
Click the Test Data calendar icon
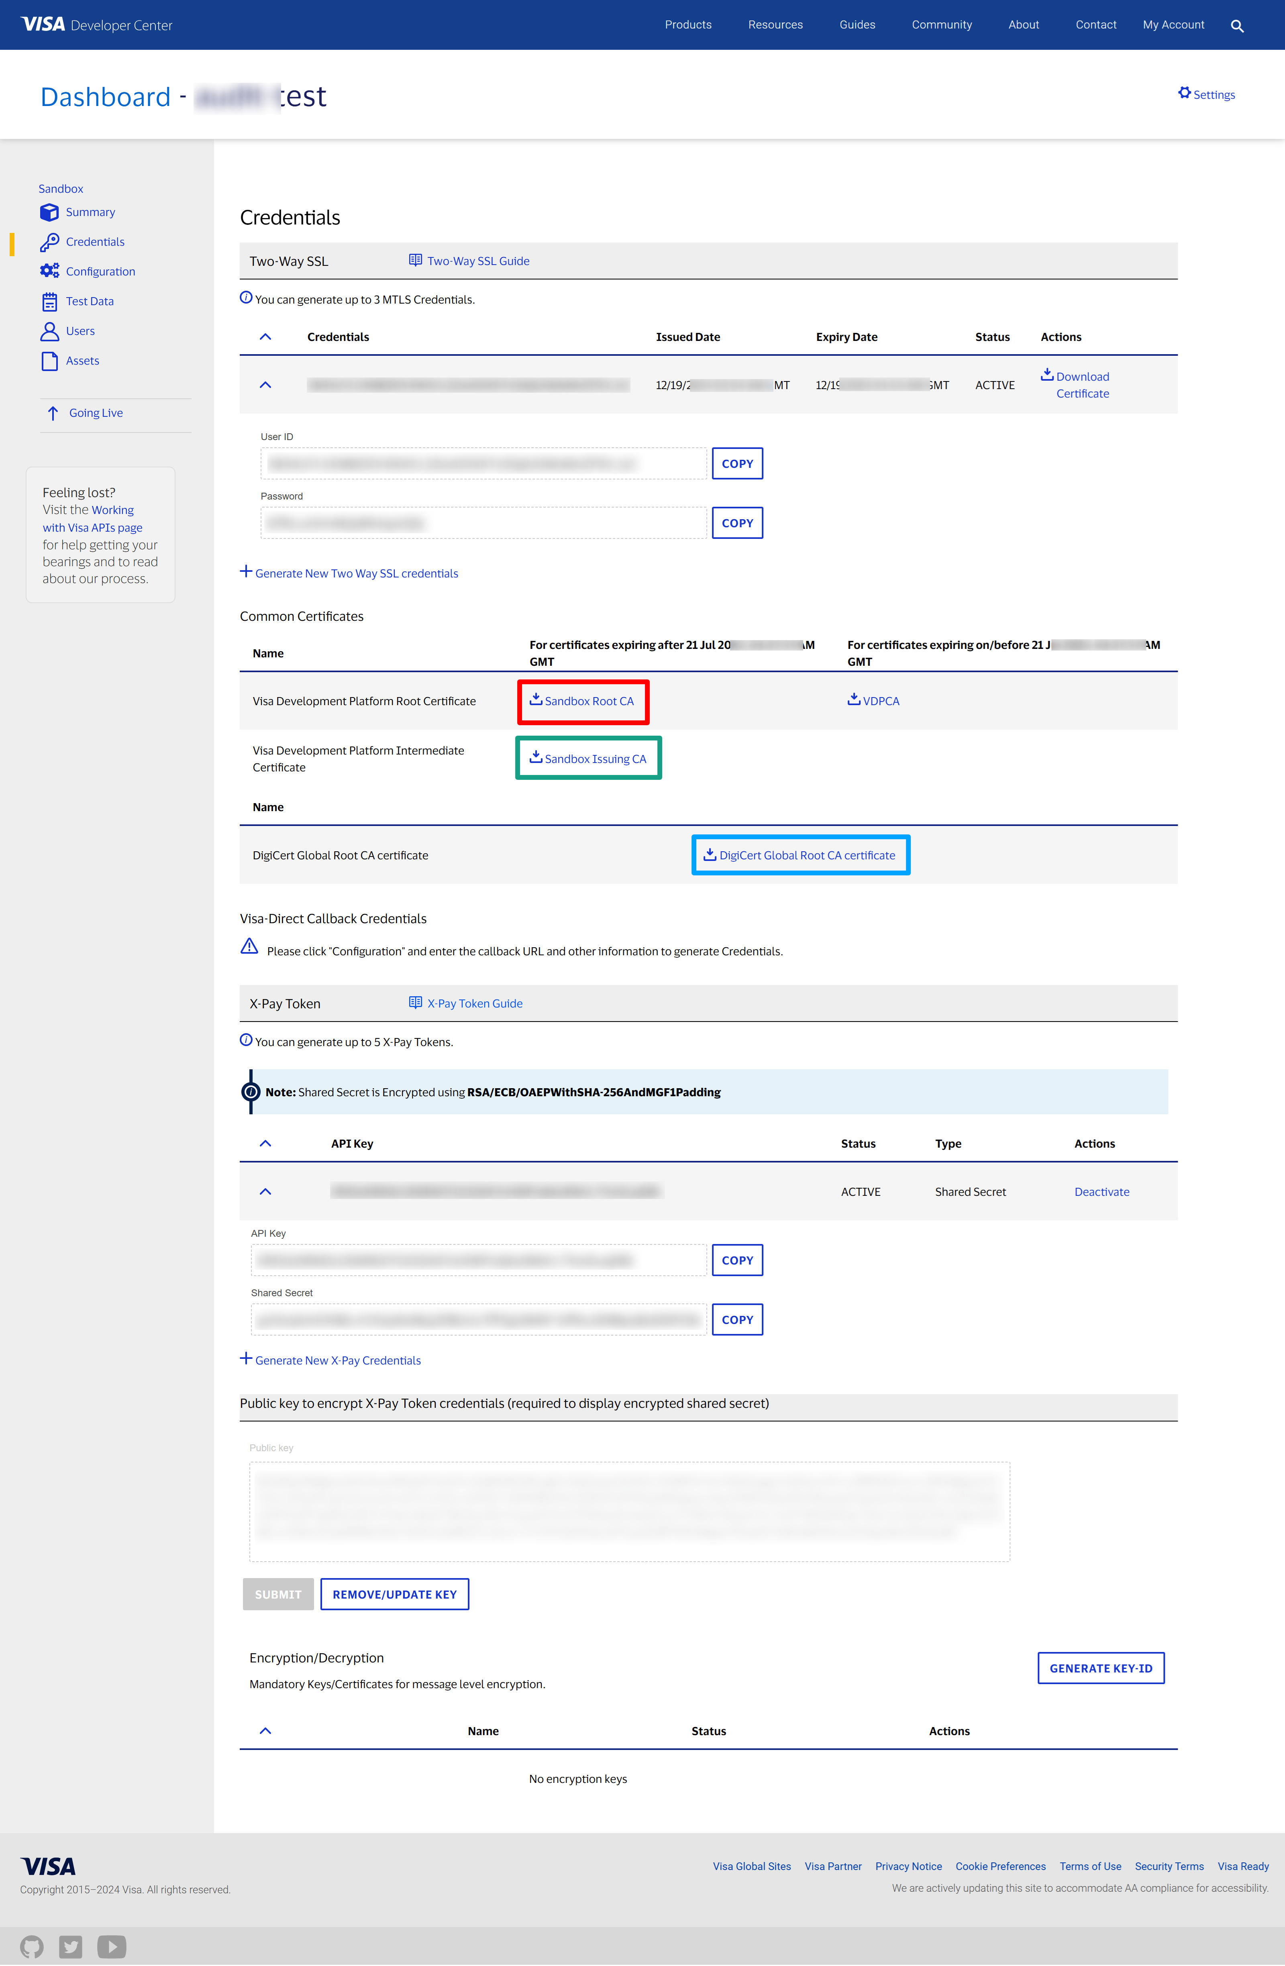tap(49, 302)
